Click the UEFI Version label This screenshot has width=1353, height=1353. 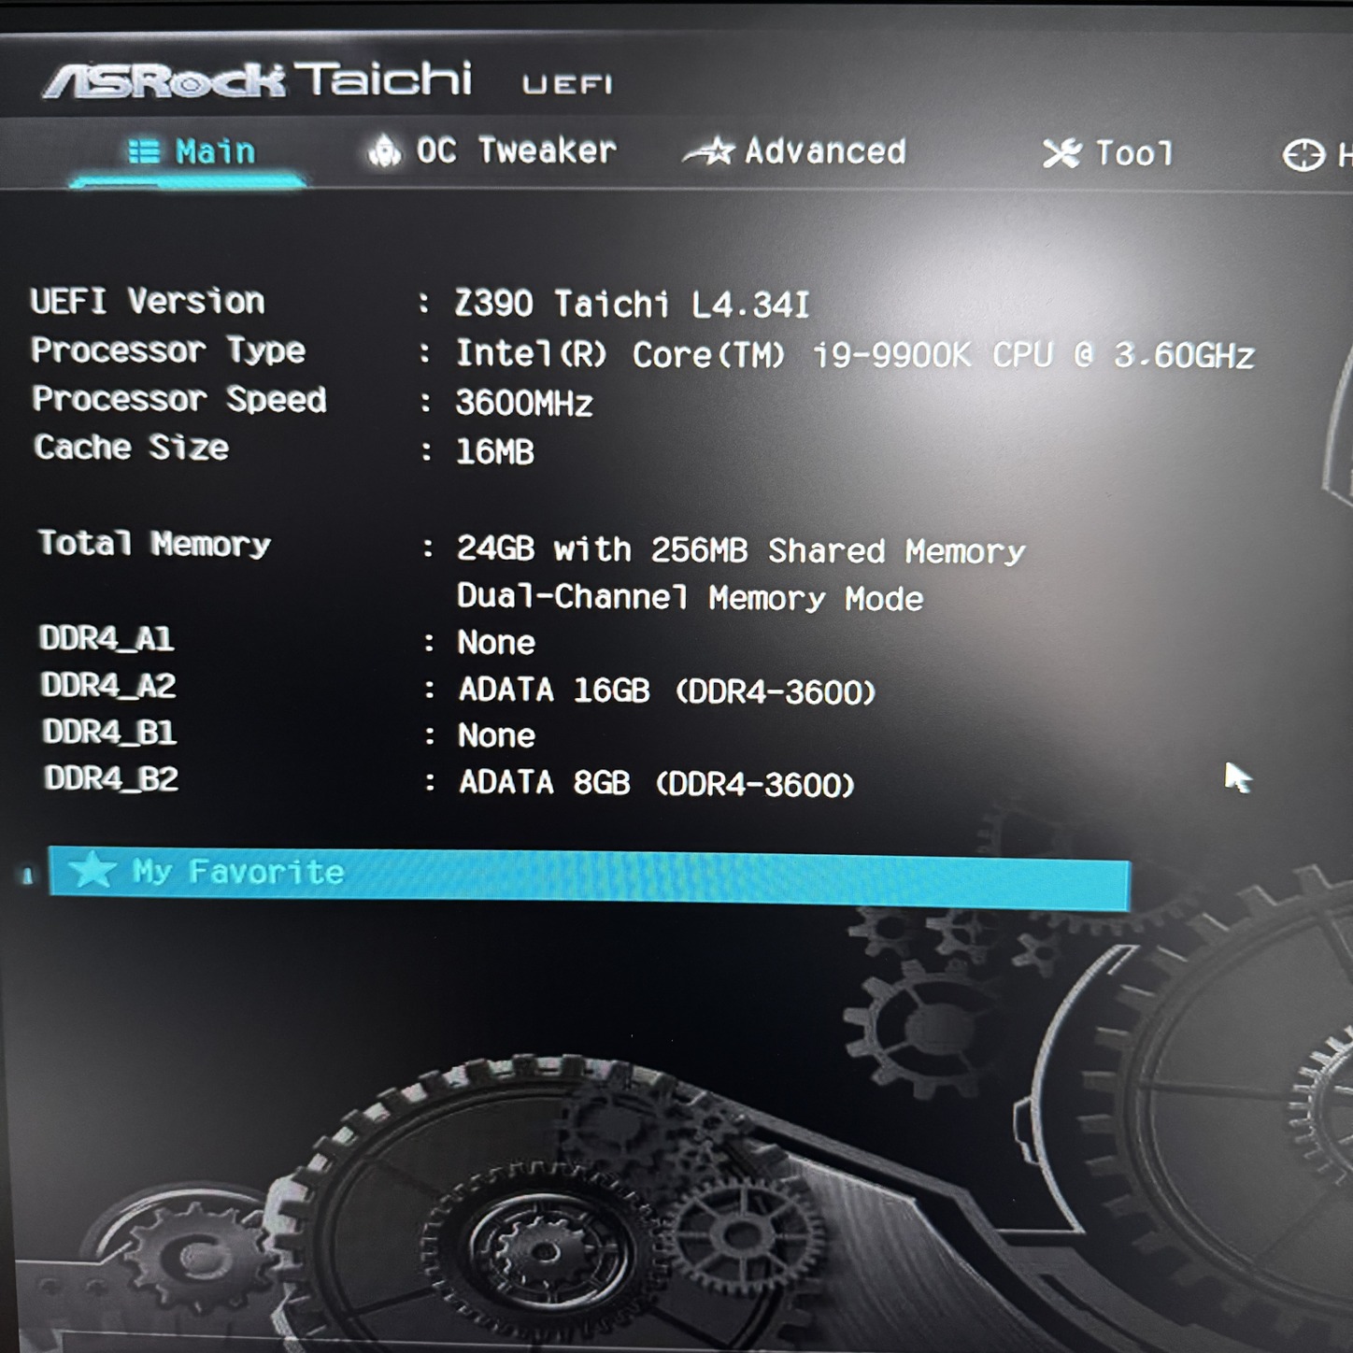tap(148, 301)
